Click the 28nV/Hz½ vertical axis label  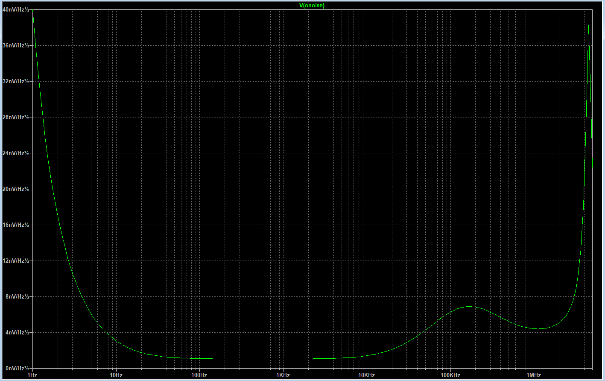pyautogui.click(x=16, y=117)
